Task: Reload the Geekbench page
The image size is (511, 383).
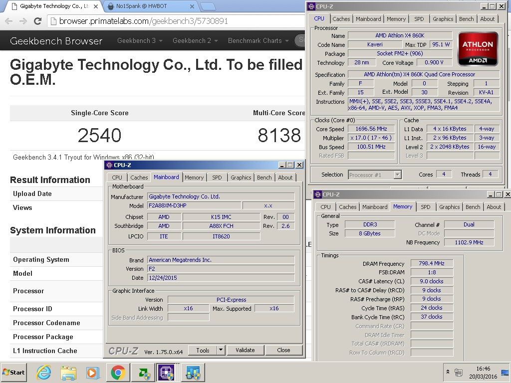Action: tap(38, 21)
